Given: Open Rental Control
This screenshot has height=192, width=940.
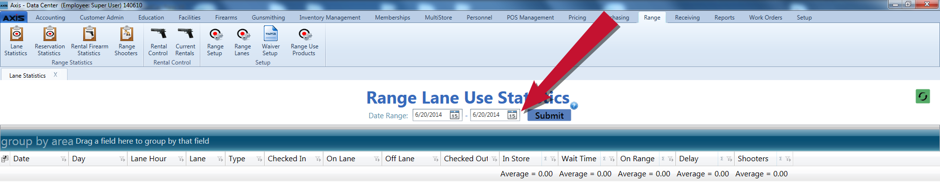Looking at the screenshot, I should [x=158, y=42].
